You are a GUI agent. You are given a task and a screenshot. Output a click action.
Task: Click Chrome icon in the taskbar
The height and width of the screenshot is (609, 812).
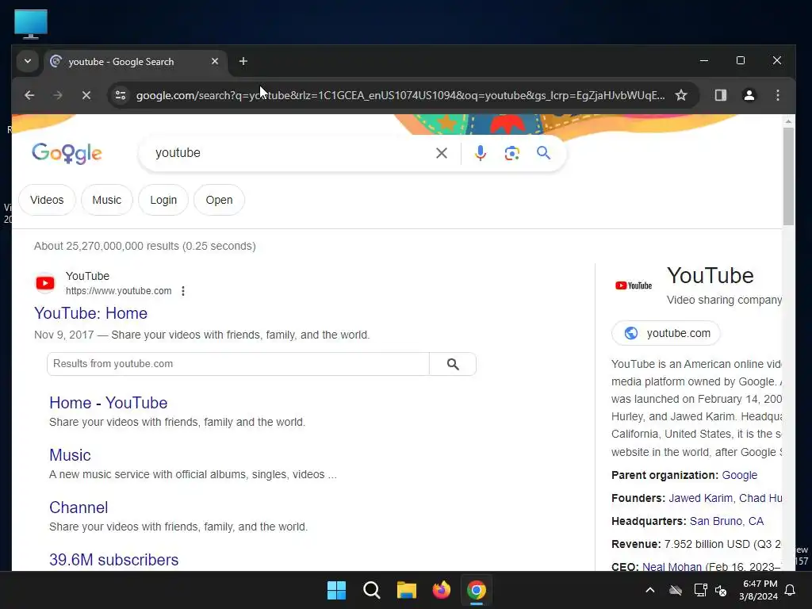(477, 590)
